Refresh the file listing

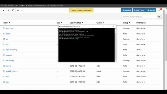(18, 10)
